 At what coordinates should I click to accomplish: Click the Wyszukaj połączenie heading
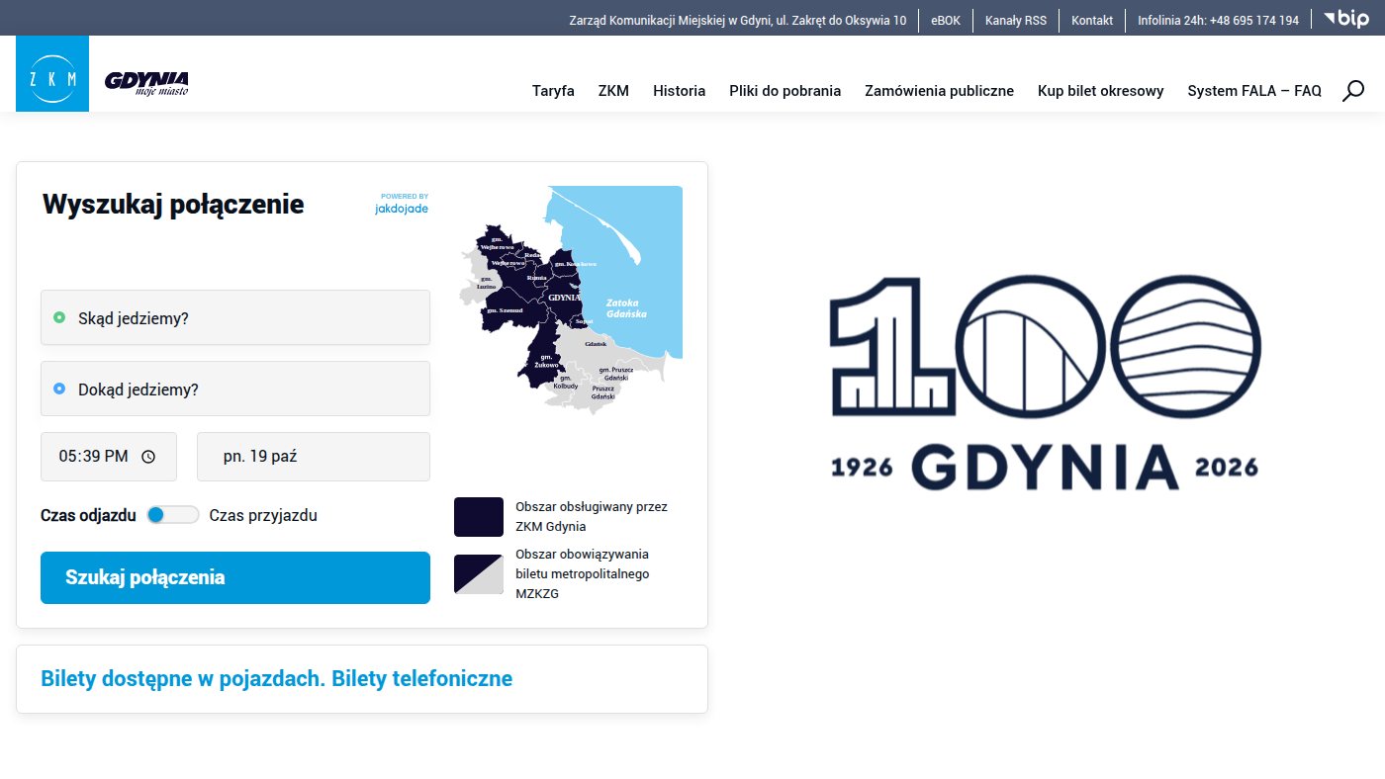pos(173,205)
